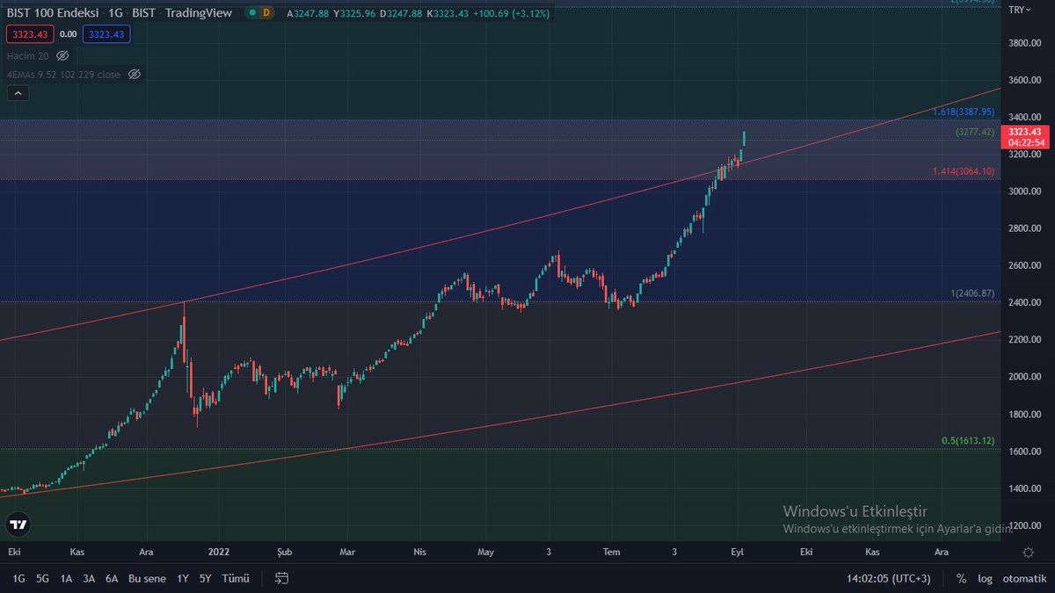Image resolution: width=1055 pixels, height=593 pixels.
Task: Collapse the indicator legend arrow
Action: (x=18, y=92)
